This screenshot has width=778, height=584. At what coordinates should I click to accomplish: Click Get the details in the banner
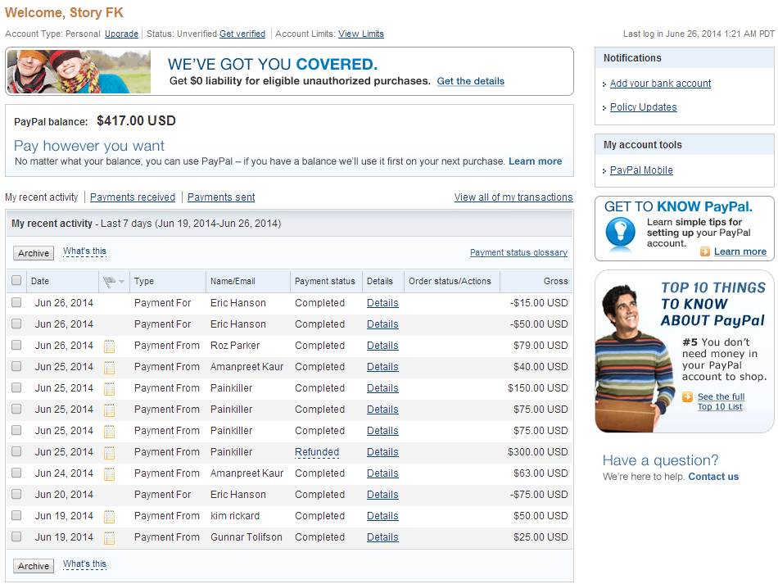470,81
